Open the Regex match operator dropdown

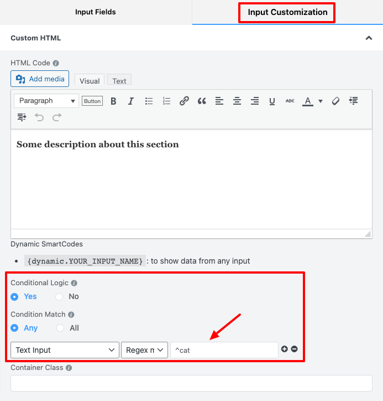(x=144, y=350)
